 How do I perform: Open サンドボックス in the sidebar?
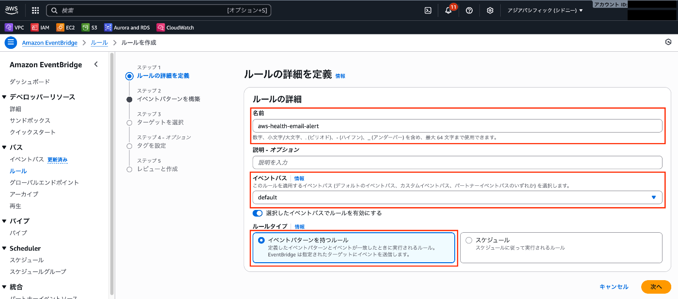(x=30, y=120)
